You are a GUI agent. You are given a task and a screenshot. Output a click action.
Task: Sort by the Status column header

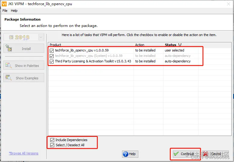pos(173,45)
